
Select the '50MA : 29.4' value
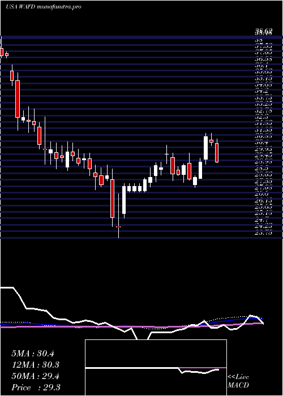(x=35, y=376)
